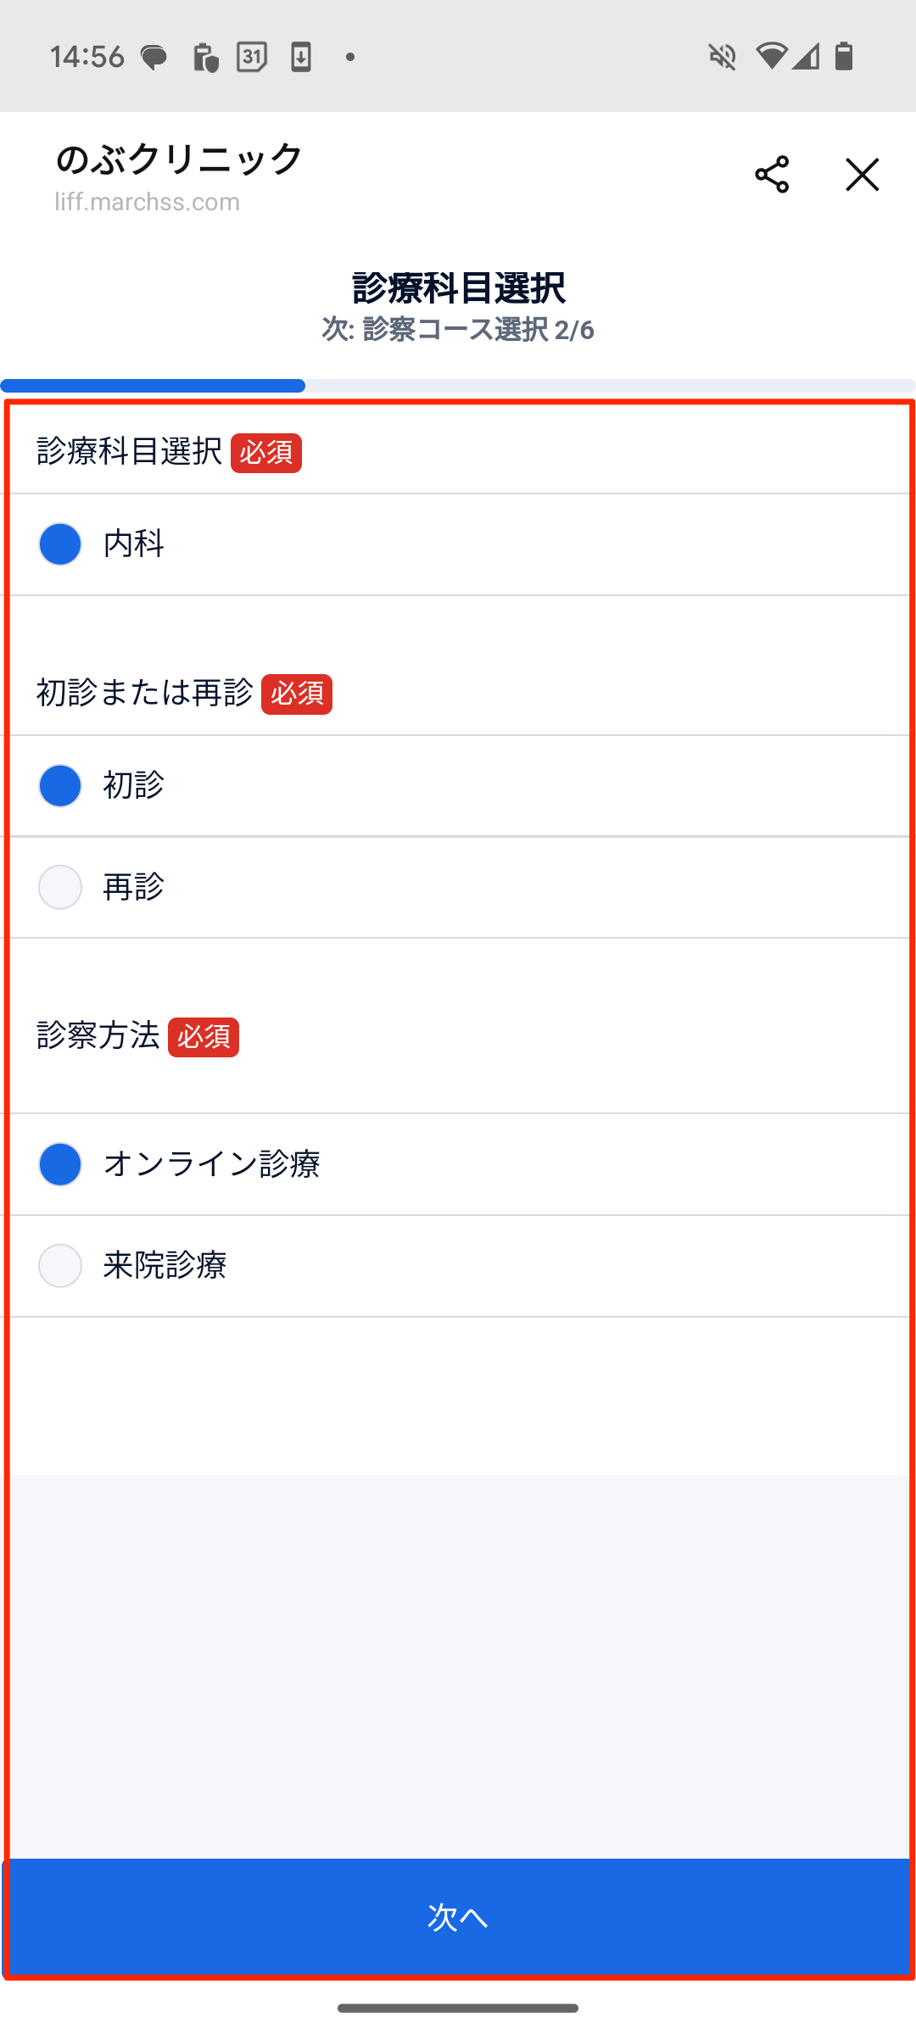Tap the calendar notification icon showing 31
This screenshot has width=916, height=2035.
tap(250, 56)
